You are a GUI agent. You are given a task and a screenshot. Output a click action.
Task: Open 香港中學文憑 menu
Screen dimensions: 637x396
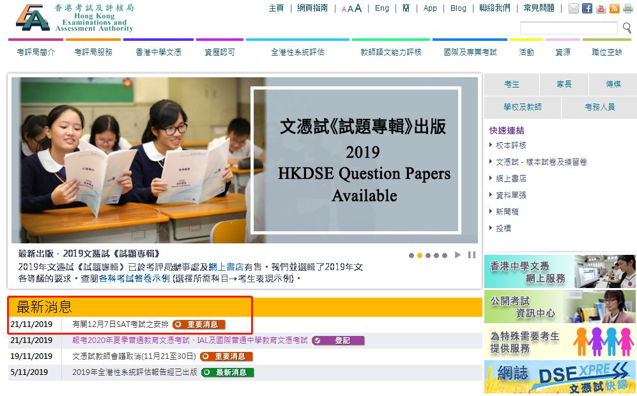pos(158,52)
